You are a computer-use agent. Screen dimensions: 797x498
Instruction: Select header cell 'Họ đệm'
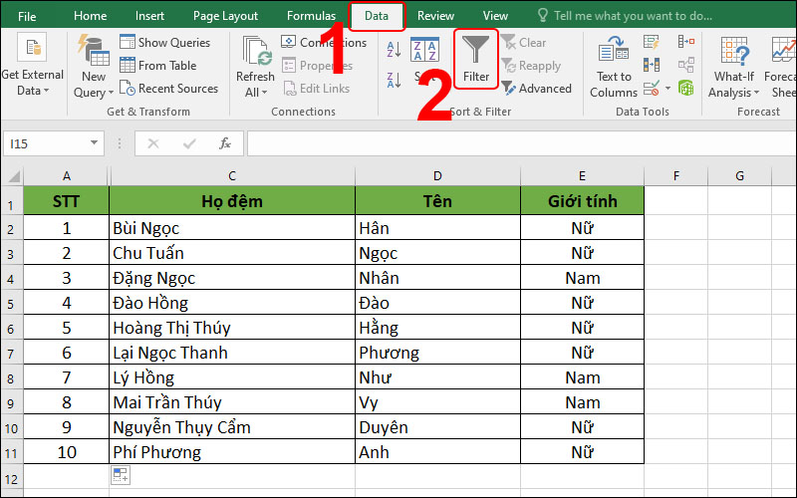click(232, 201)
